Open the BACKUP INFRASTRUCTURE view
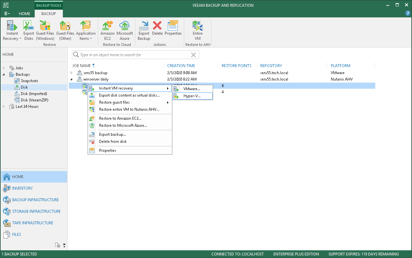Screen dimensions: 412x258 click(34, 200)
